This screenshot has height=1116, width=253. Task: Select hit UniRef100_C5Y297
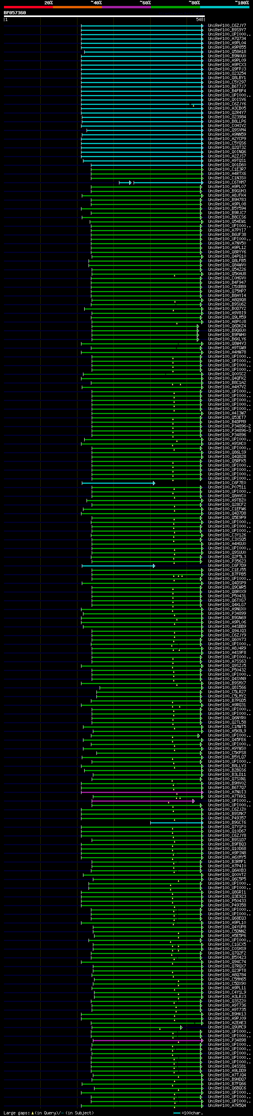click(x=227, y=82)
